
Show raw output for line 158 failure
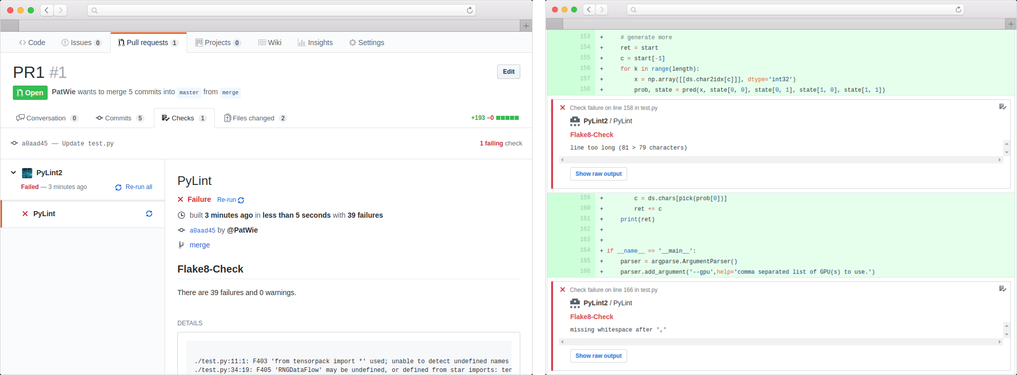point(598,174)
